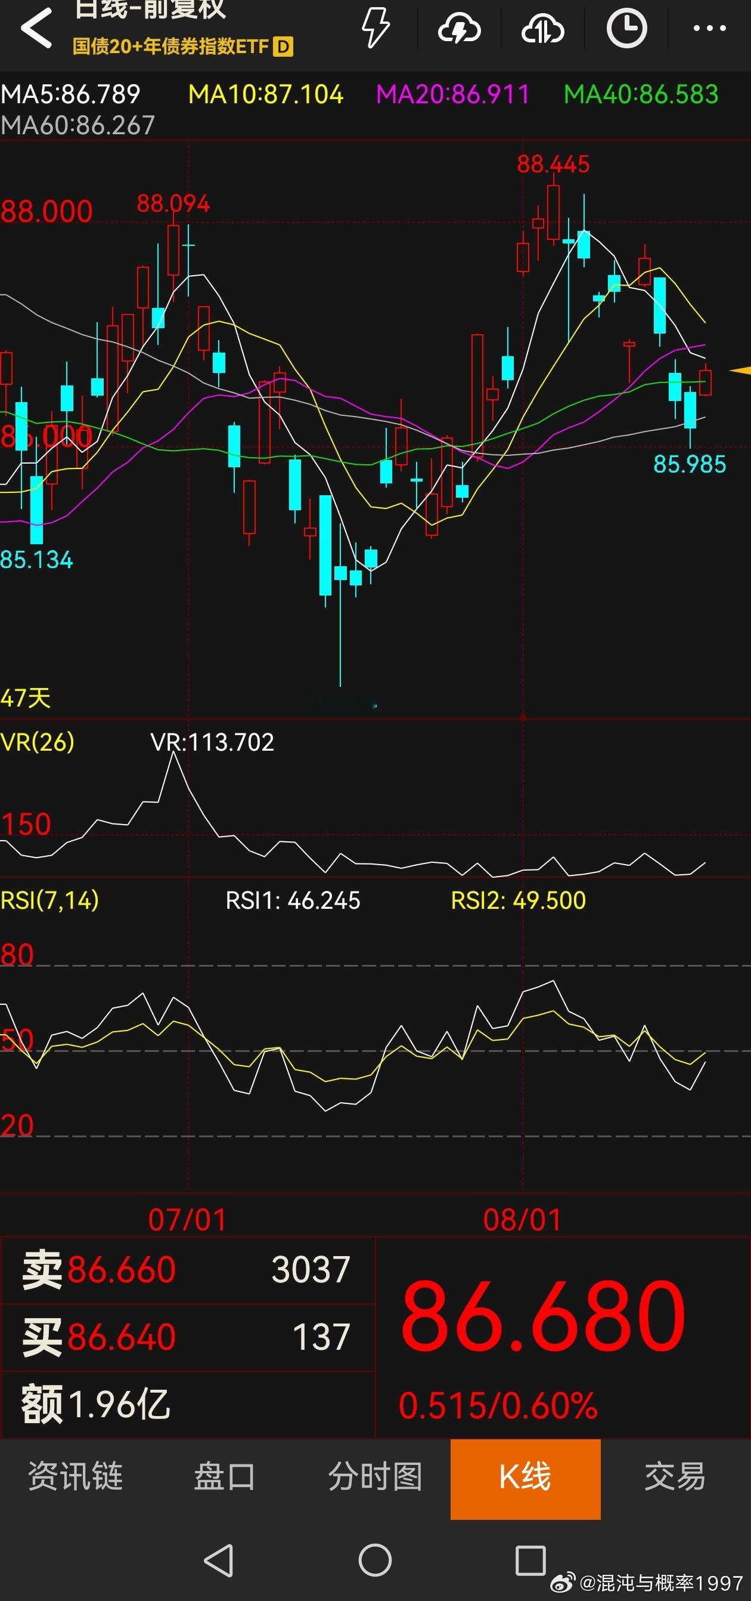
Task: Tap the ETF name 国债20+年债券指数ETF
Action: tap(170, 46)
